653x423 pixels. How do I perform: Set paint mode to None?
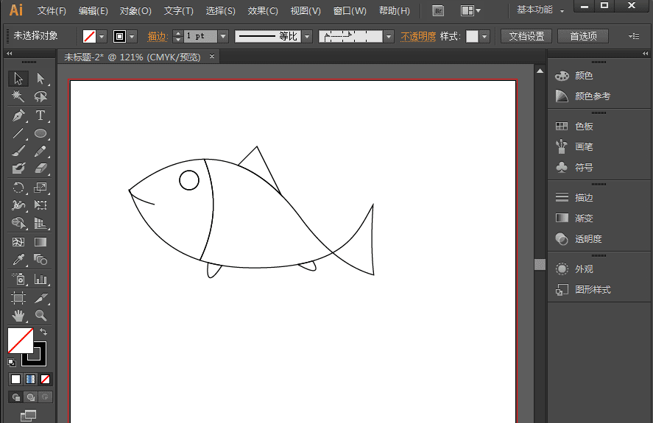coord(46,380)
